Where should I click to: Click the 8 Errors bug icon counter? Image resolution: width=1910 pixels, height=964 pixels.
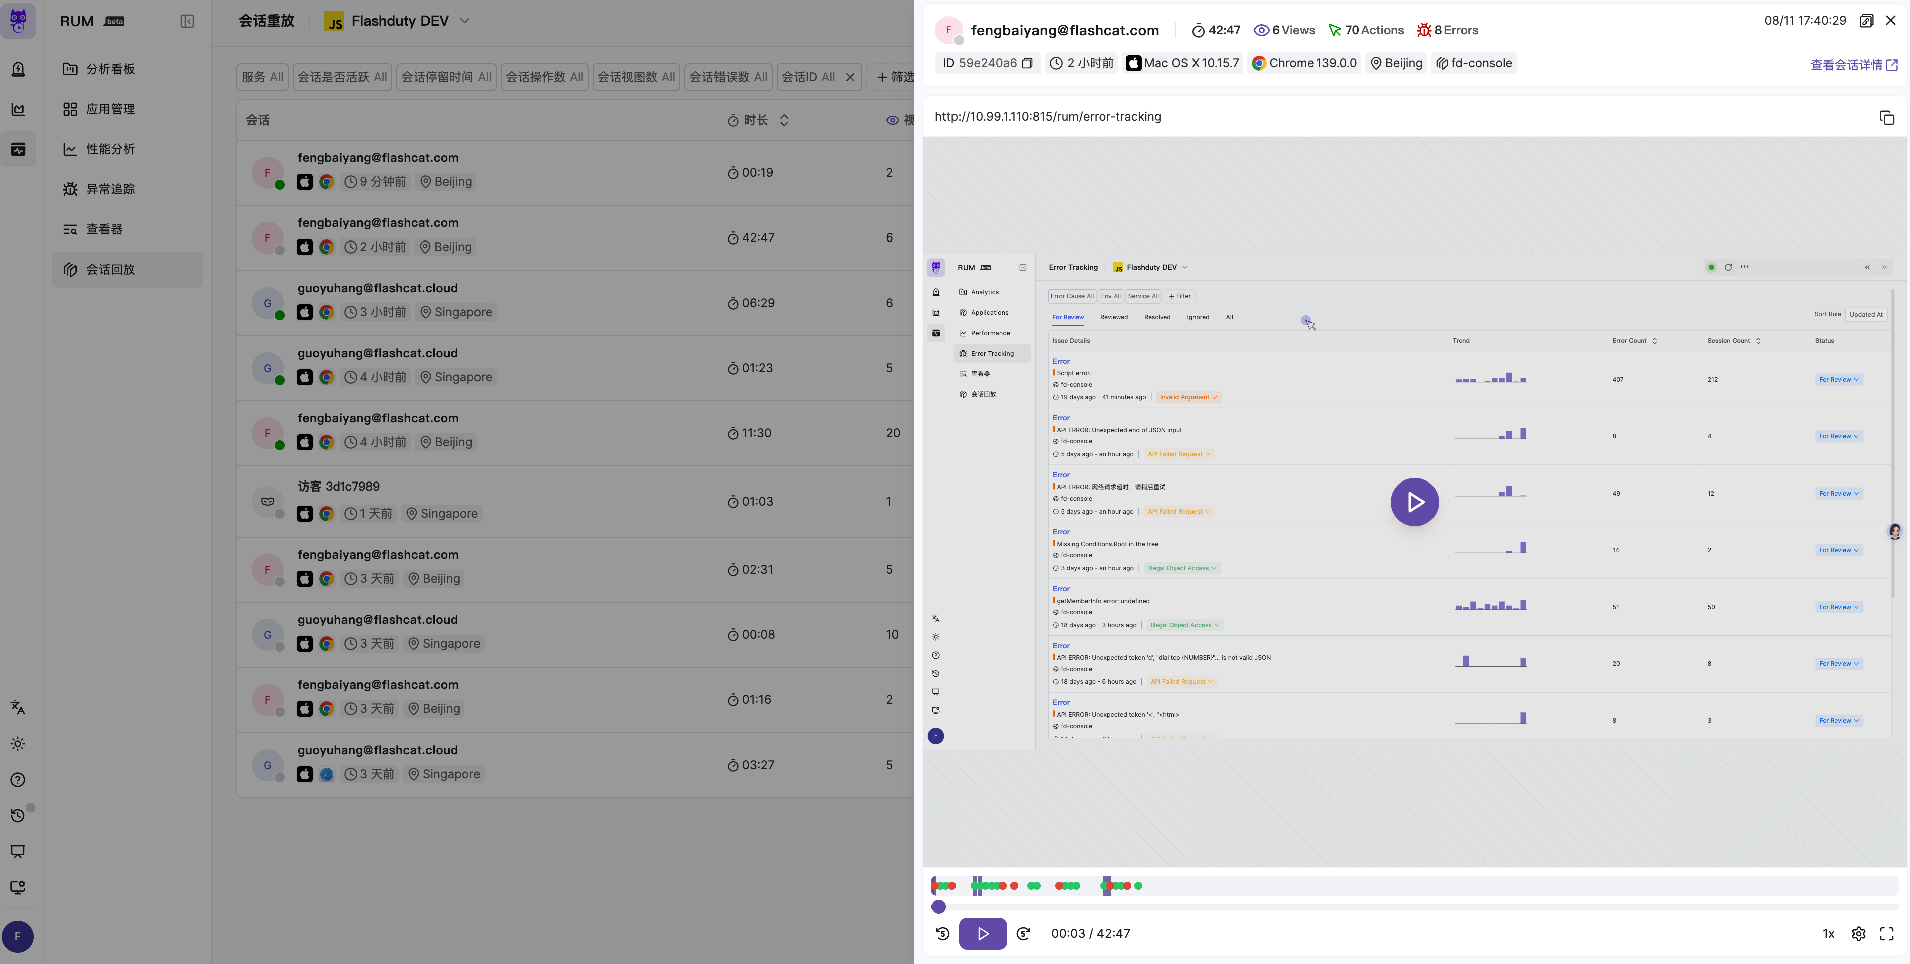(1448, 30)
